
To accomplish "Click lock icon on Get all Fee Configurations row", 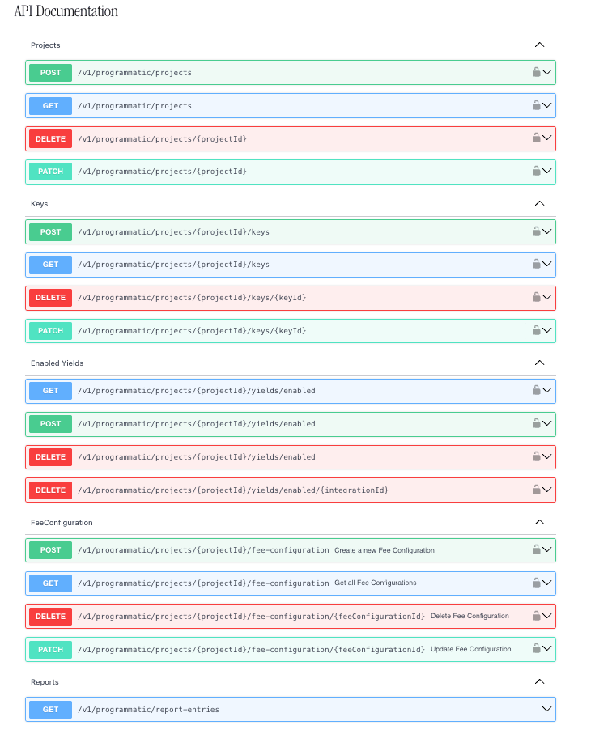I will (536, 583).
